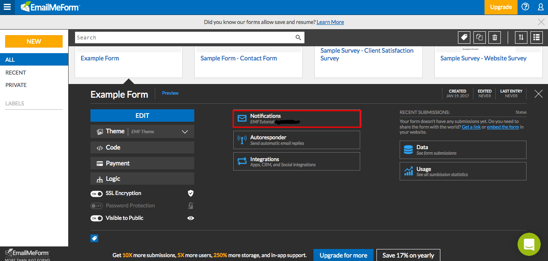Click the blue tag label icon
This screenshot has width=548, height=261.
[x=94, y=238]
